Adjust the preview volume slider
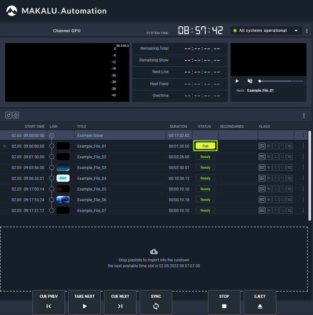This screenshot has height=315, width=313. [x=281, y=81]
